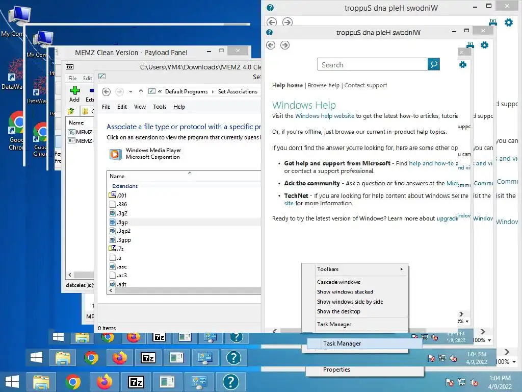Go back in the front Help window
The image size is (522, 392).
pos(271,45)
